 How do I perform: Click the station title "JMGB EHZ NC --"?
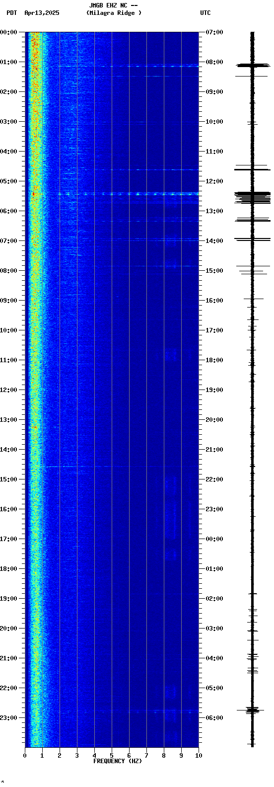[113, 5]
